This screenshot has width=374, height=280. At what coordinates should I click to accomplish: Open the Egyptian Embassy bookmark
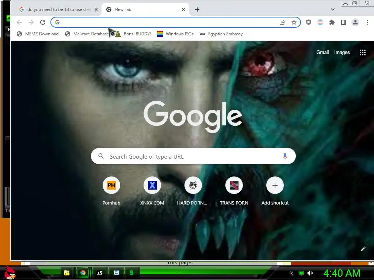tap(221, 34)
